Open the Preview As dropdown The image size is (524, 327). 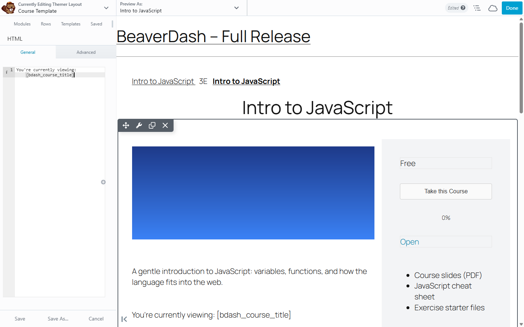coord(237,8)
